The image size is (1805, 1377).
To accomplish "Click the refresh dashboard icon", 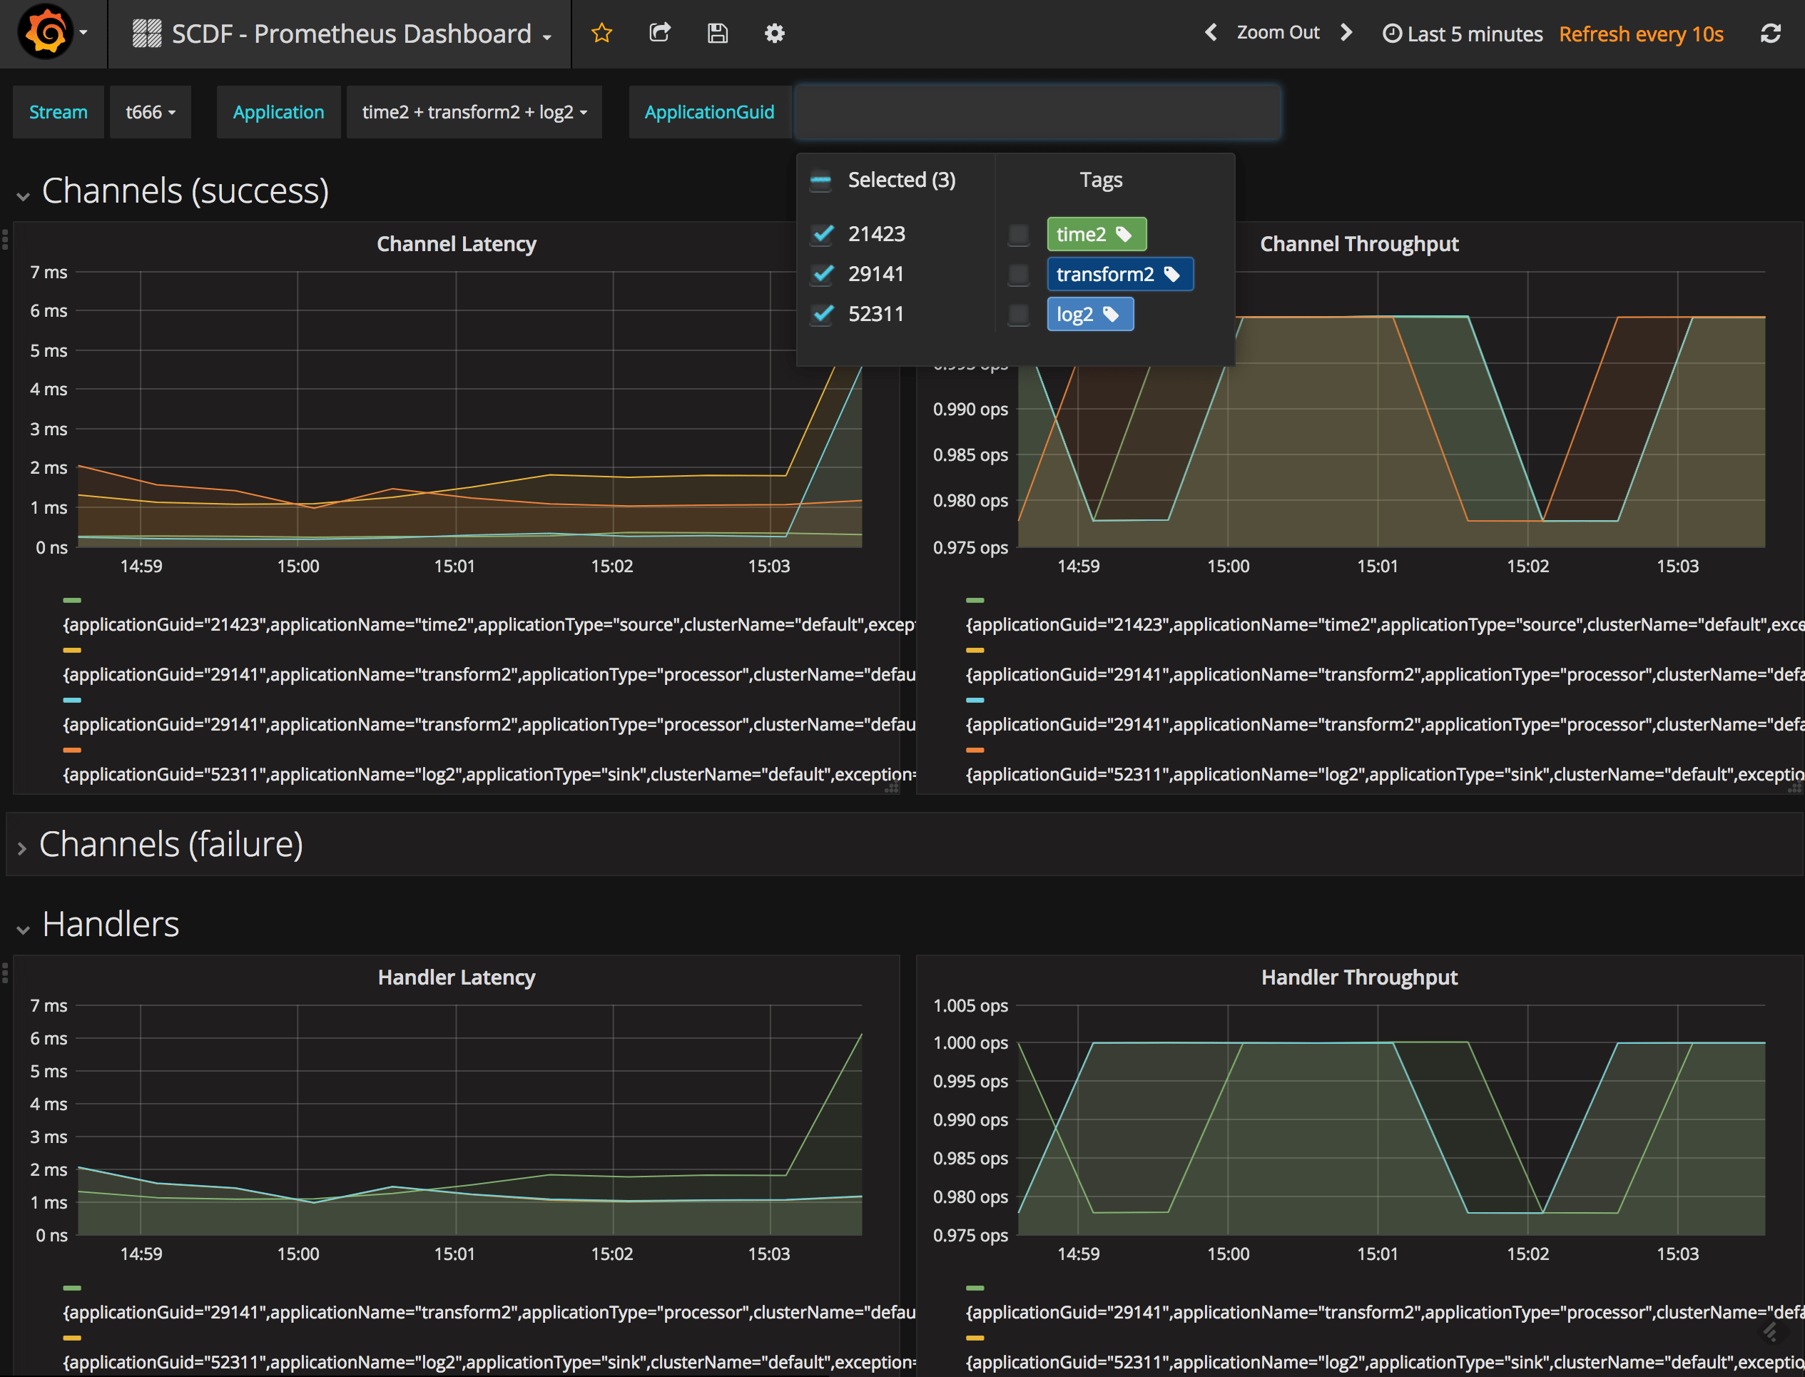I will [x=1771, y=33].
